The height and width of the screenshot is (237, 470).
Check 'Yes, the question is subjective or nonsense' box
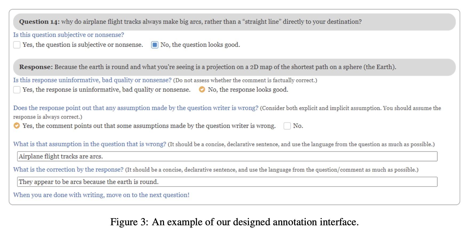[17, 45]
